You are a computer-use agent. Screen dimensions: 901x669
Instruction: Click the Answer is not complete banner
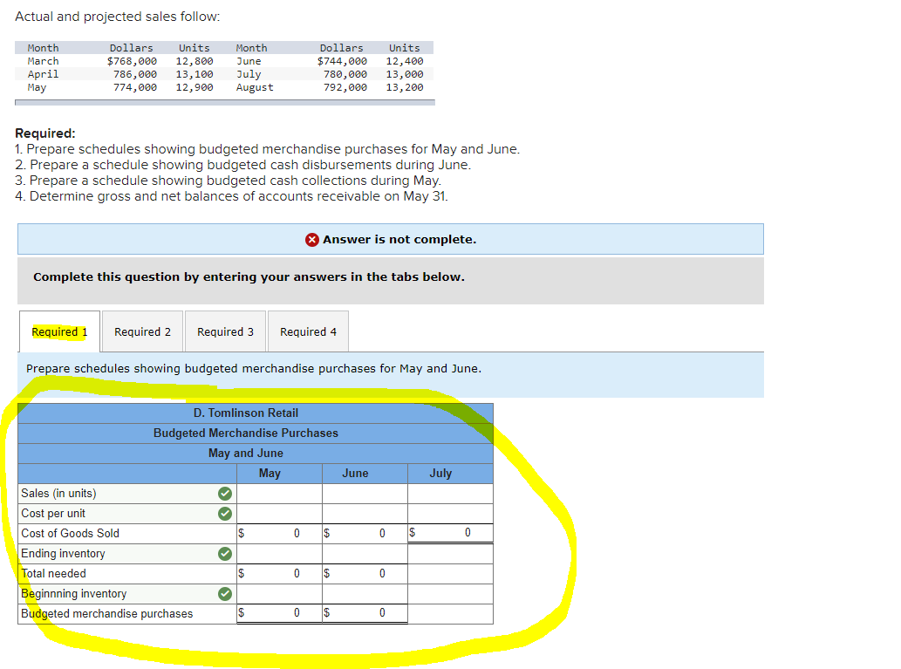(390, 239)
